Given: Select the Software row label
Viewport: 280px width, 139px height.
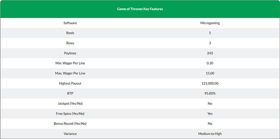Looking at the screenshot, I should coord(70,23).
